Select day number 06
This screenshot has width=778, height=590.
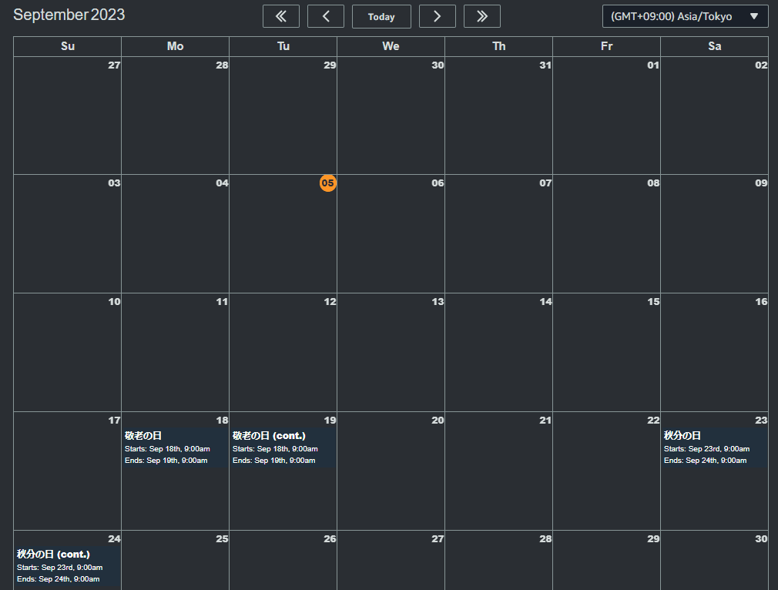(438, 183)
